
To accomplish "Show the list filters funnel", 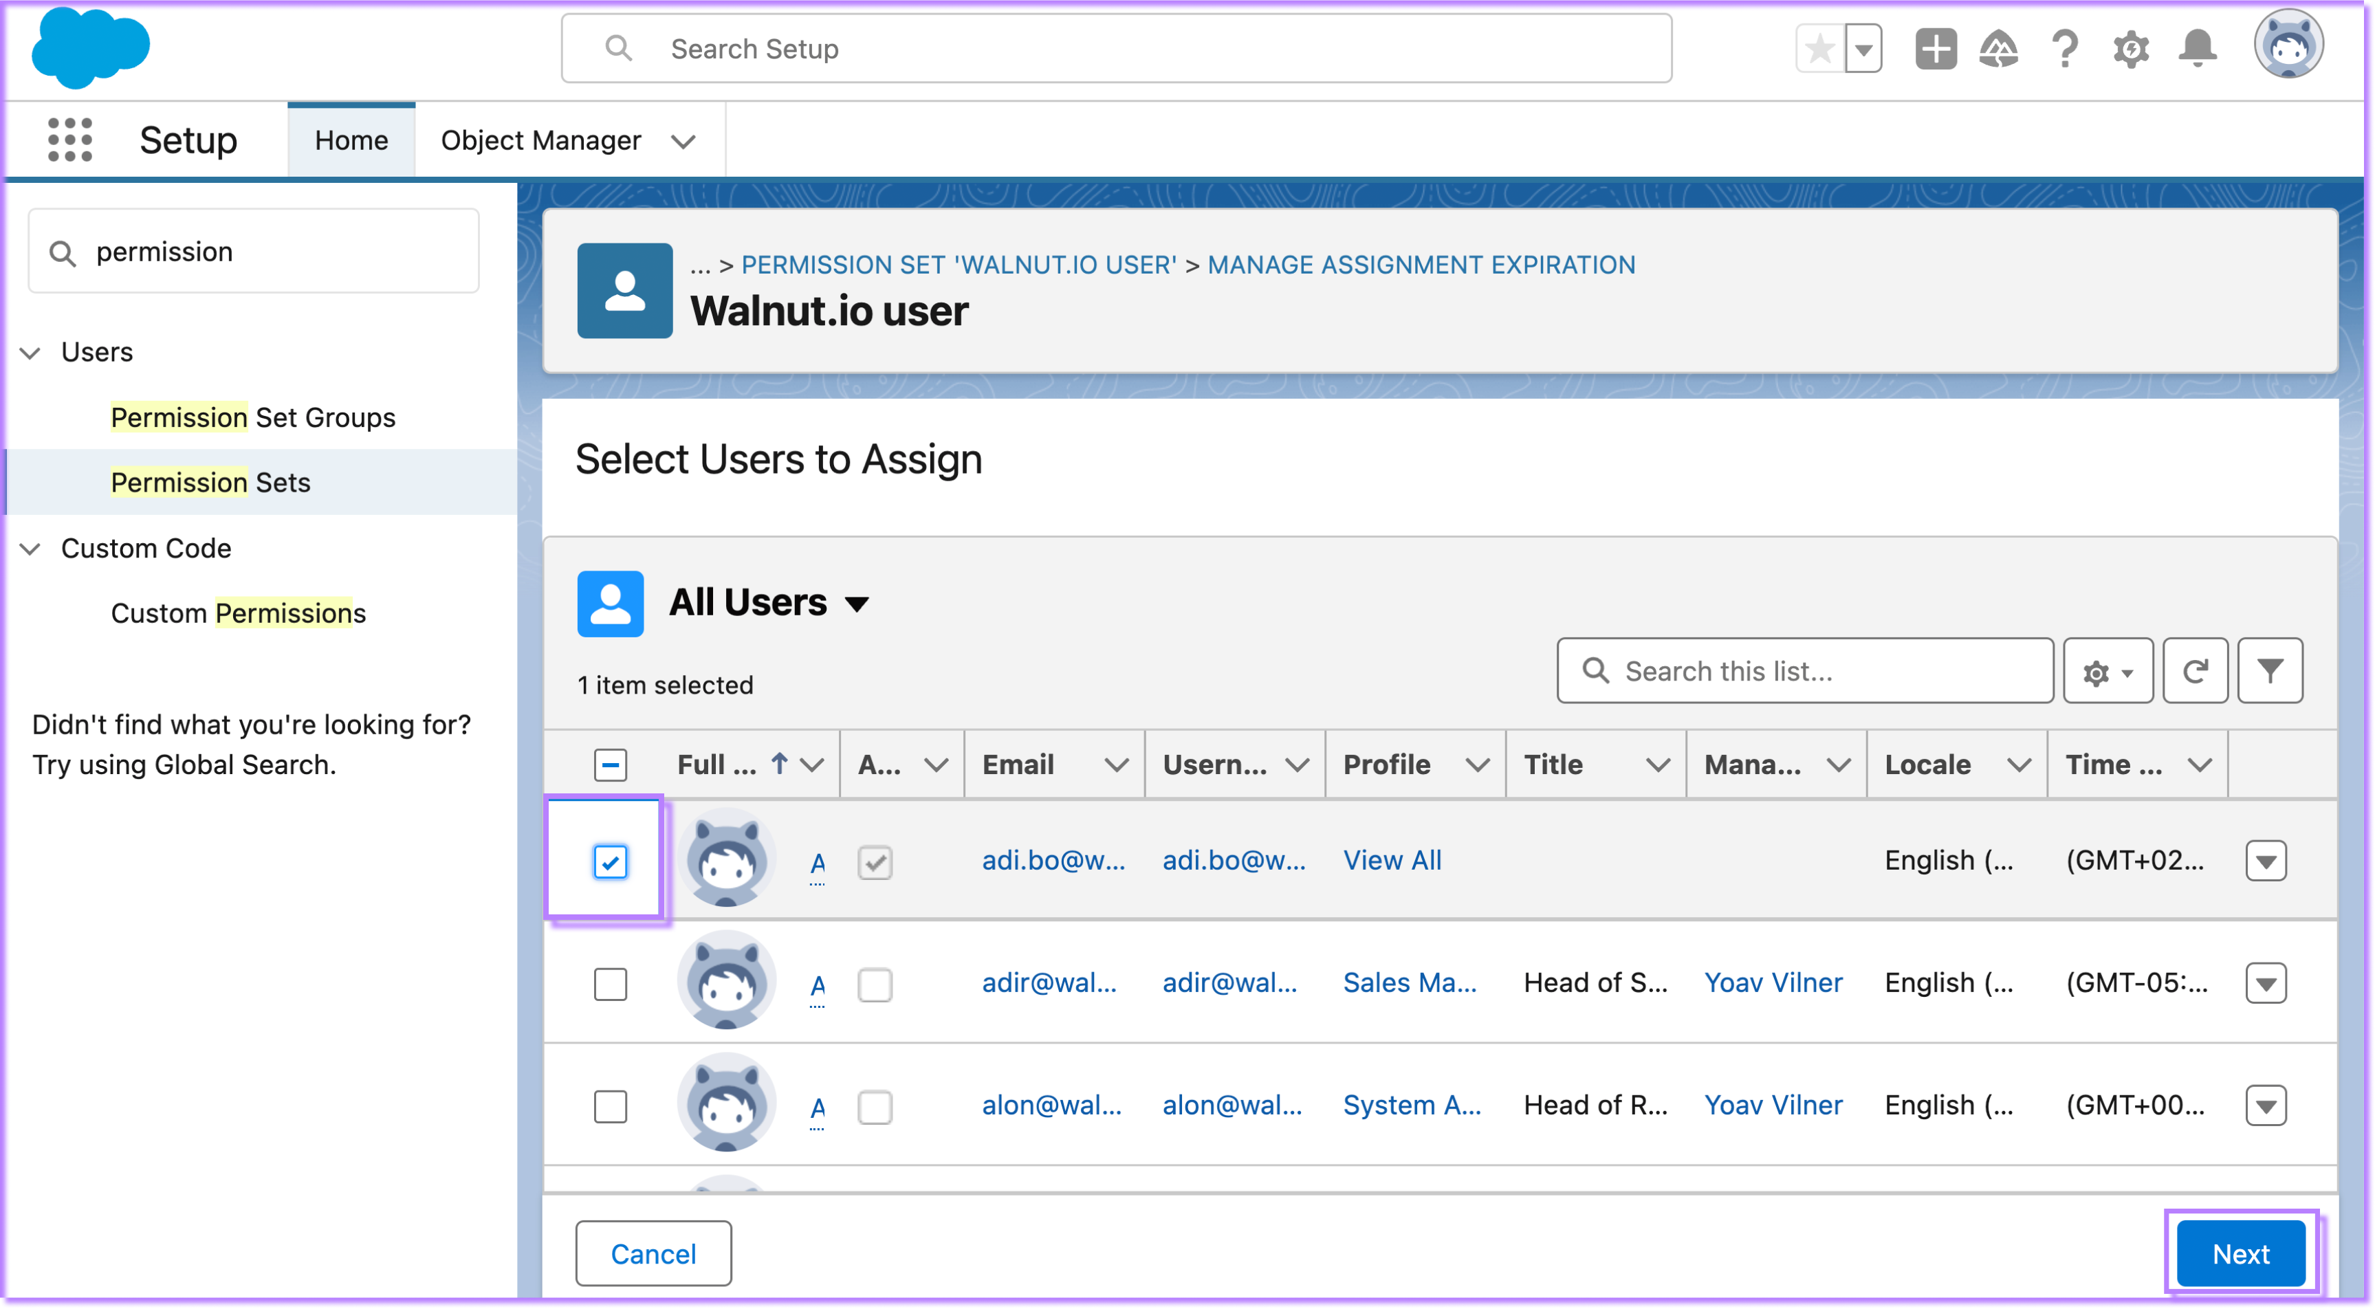I will pos(2270,671).
